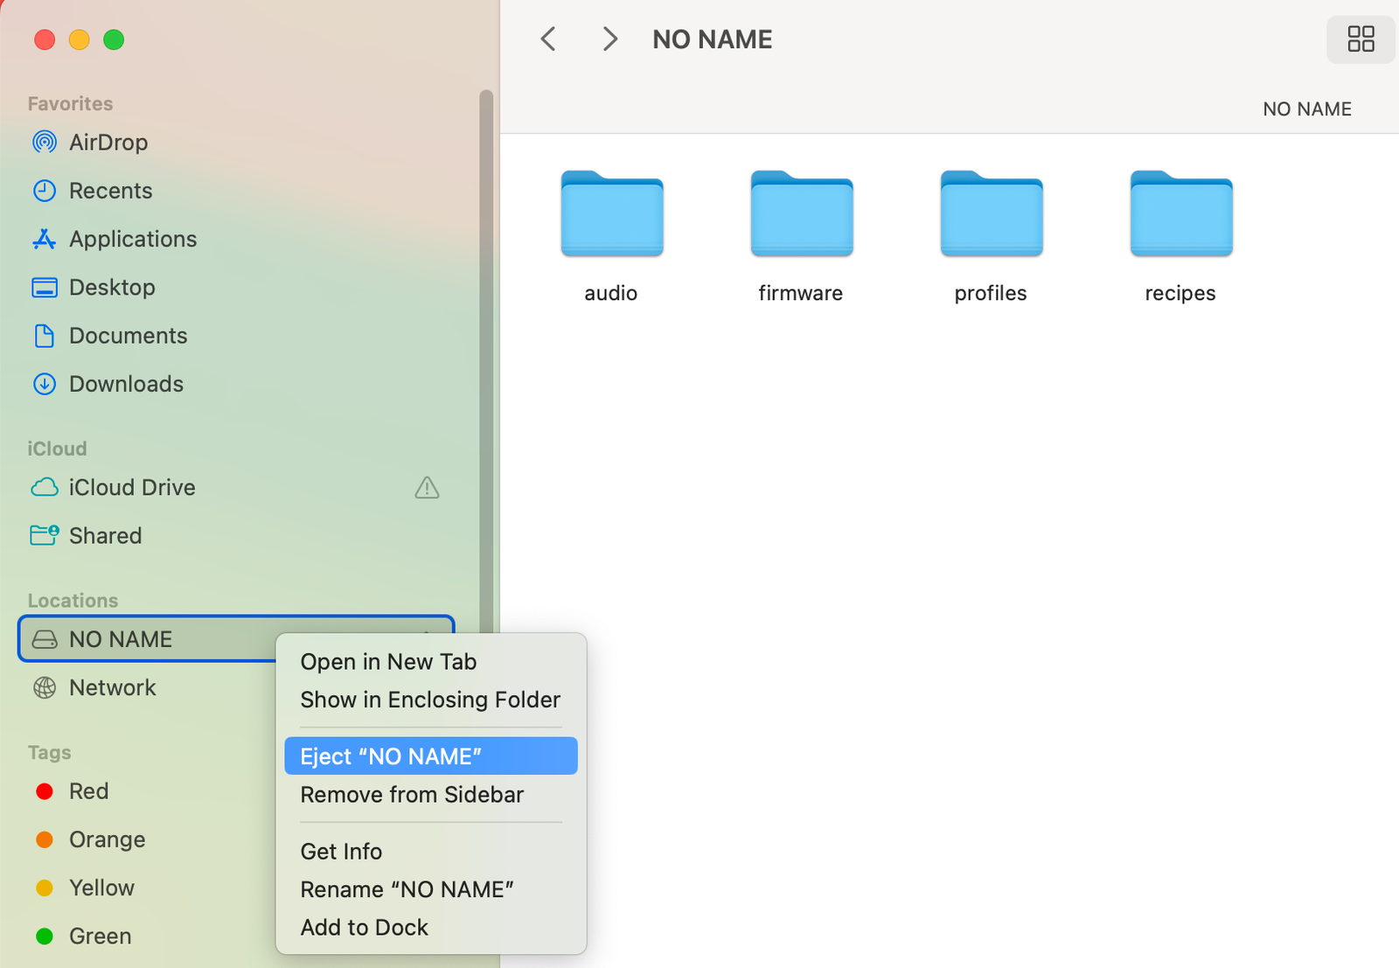Click the iCloud section header
This screenshot has width=1399, height=968.
[57, 449]
